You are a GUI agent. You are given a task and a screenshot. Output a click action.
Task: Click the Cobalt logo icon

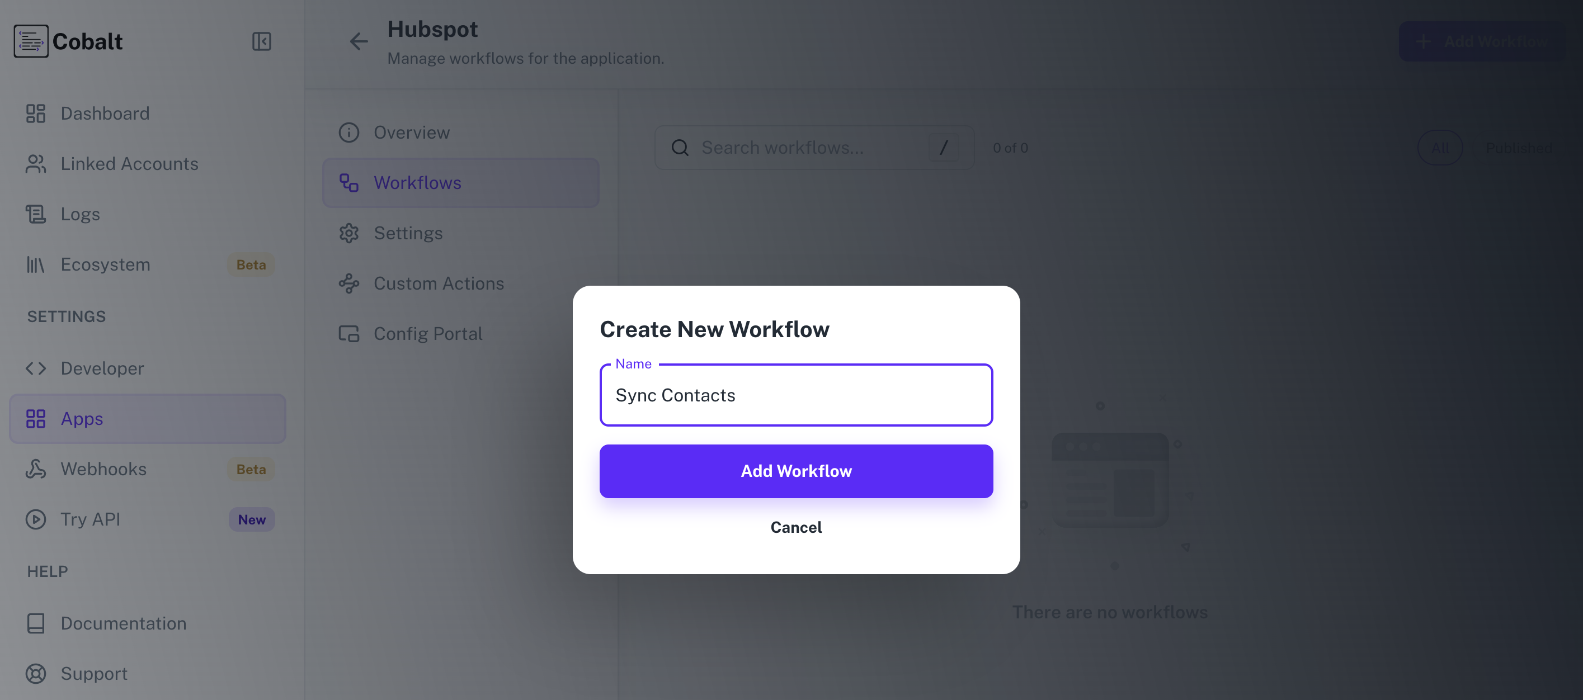(x=31, y=41)
